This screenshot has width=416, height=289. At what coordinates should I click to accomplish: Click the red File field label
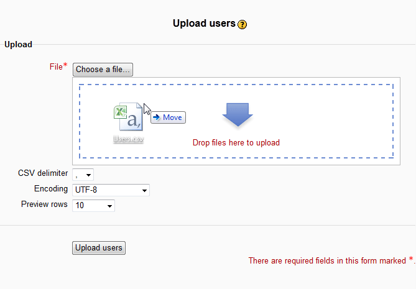[55, 67]
